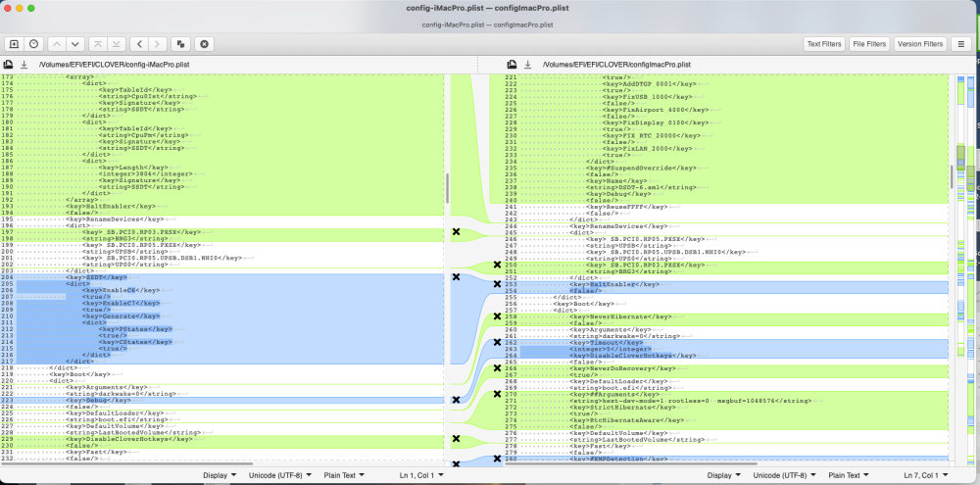Jump to first difference, up arrow with bar

coord(97,44)
